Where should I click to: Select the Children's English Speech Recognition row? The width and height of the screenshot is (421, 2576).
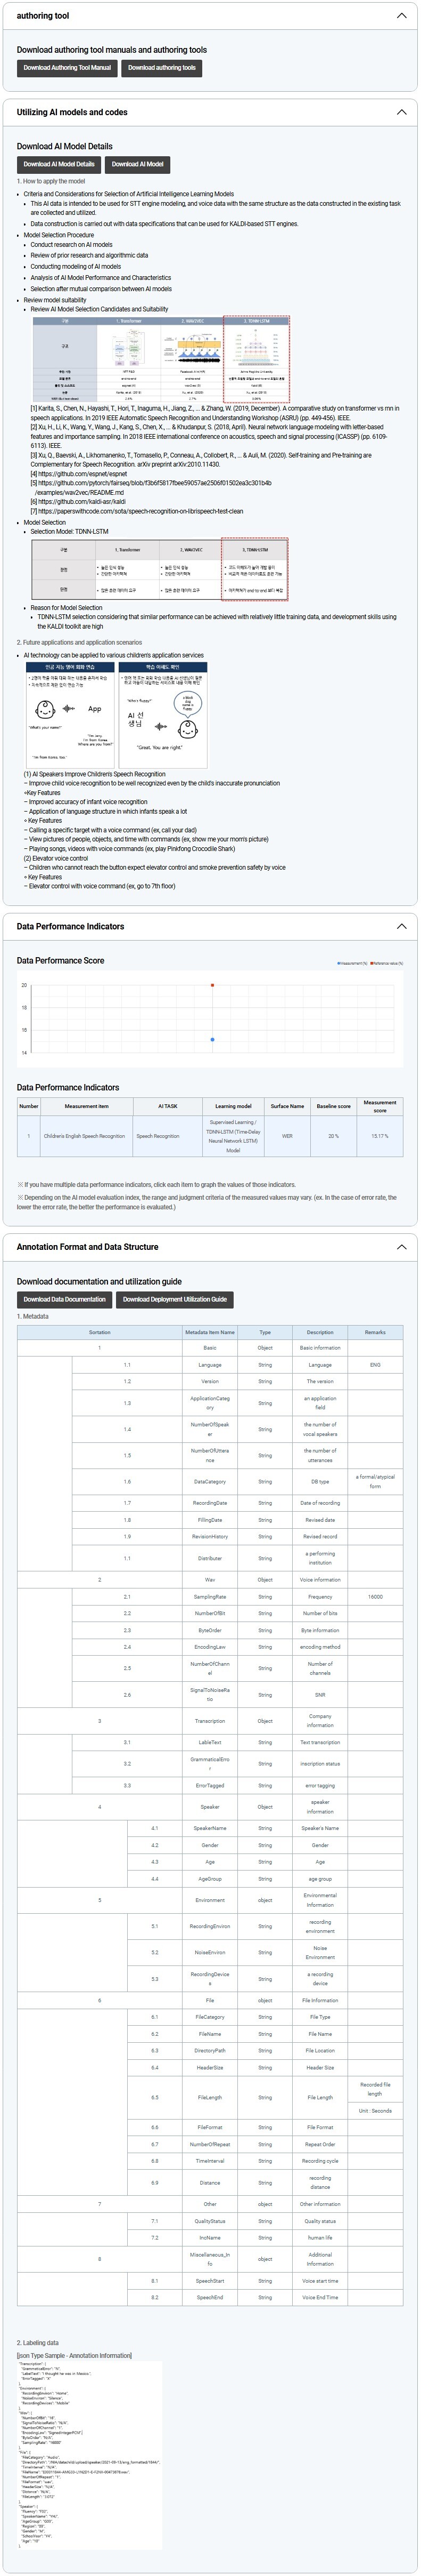86,1136
